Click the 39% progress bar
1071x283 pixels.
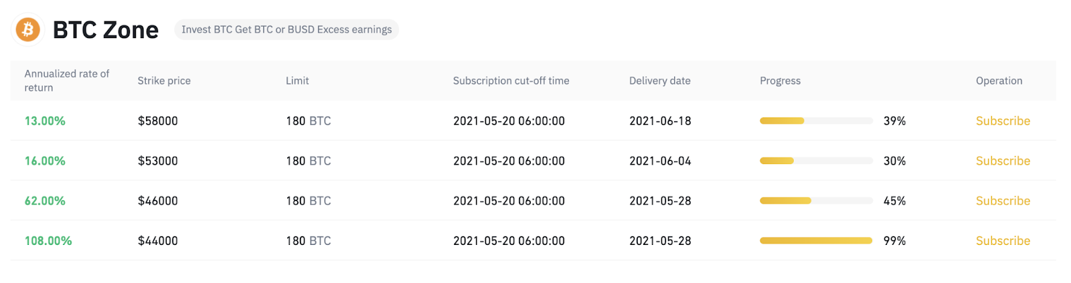click(x=815, y=121)
